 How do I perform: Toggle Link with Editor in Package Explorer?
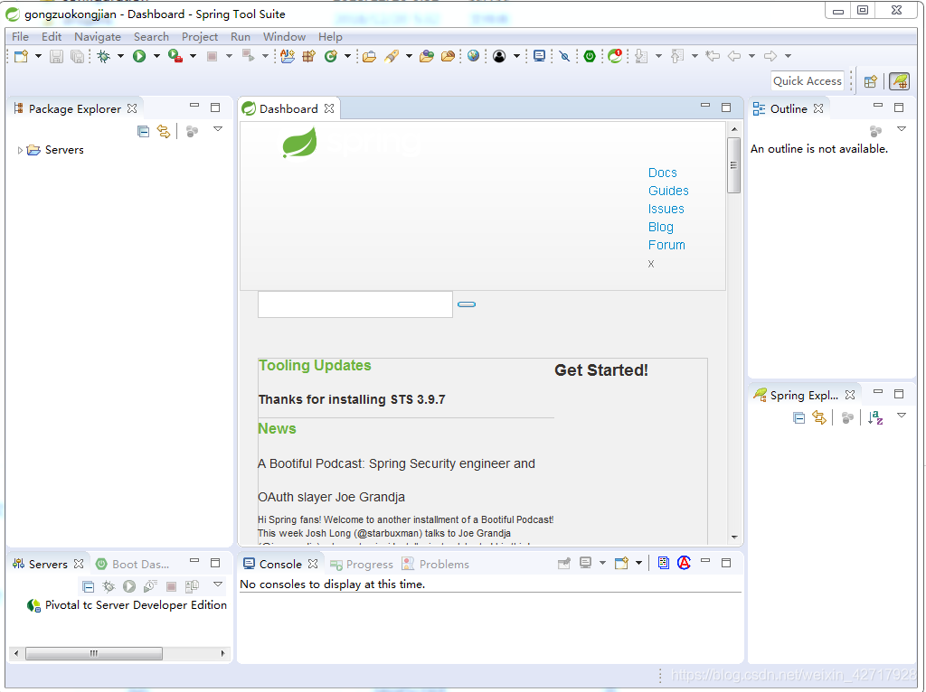(164, 131)
